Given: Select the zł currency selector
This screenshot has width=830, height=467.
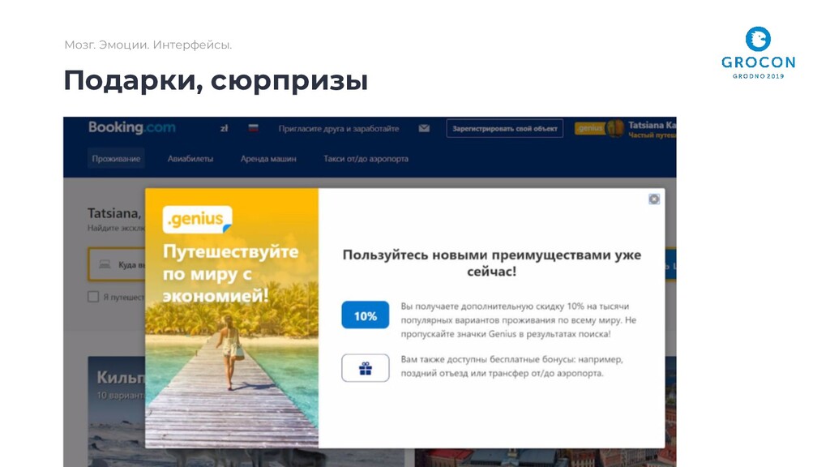Looking at the screenshot, I should pyautogui.click(x=224, y=129).
